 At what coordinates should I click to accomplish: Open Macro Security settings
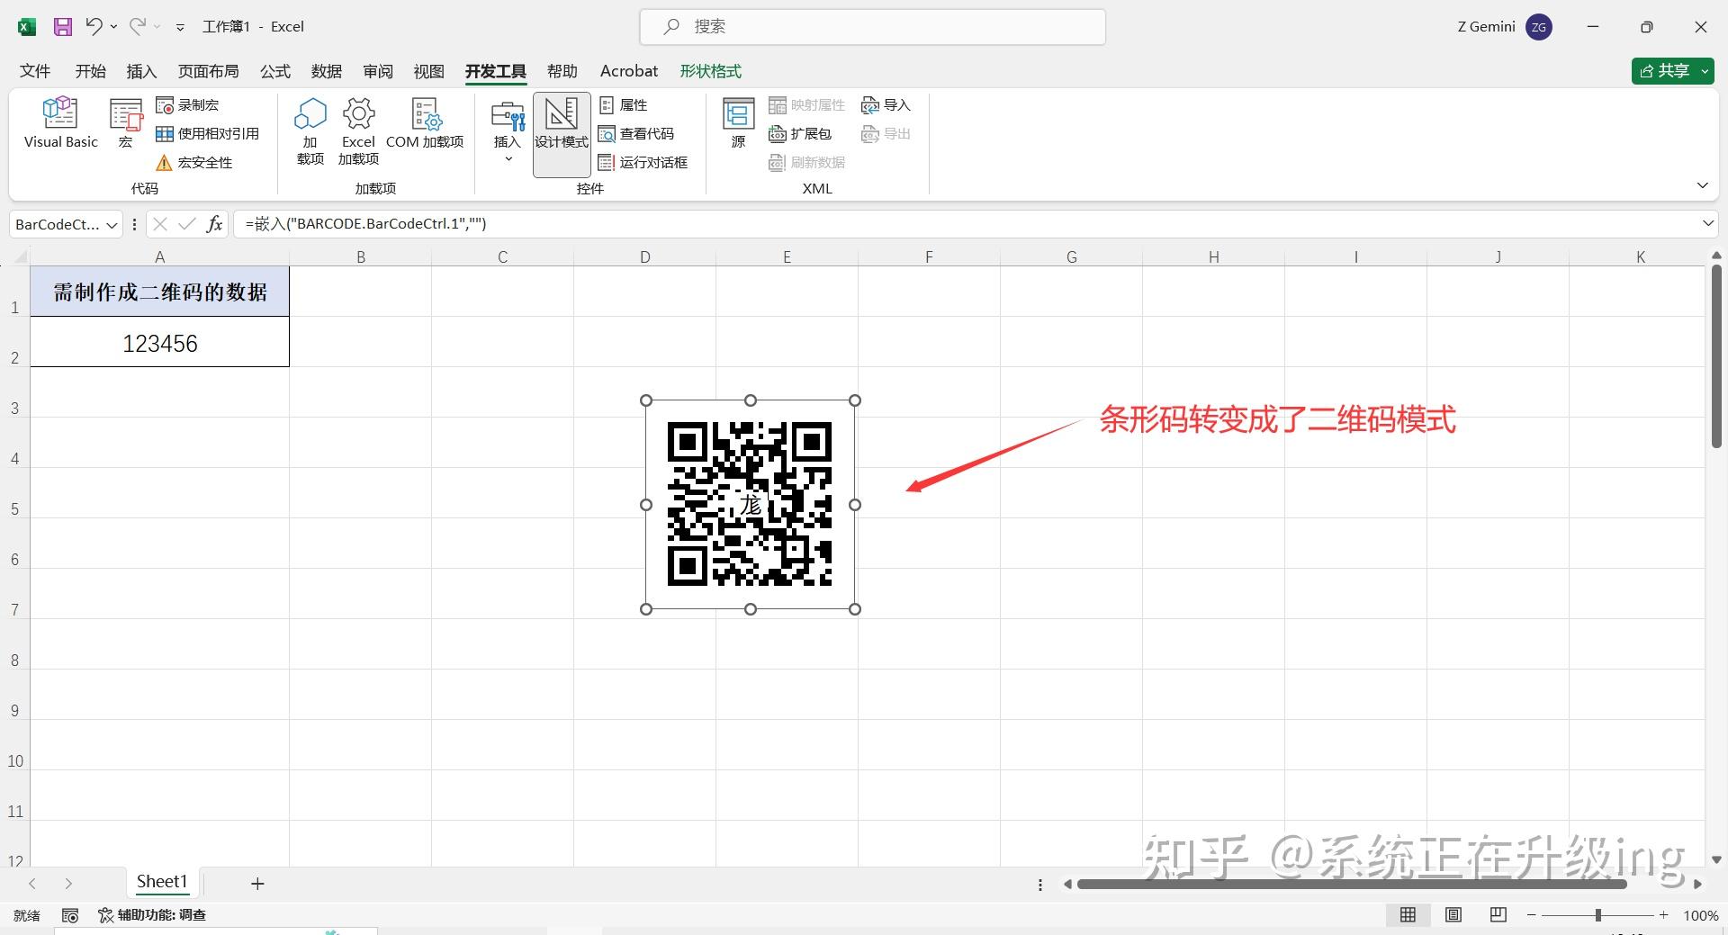[194, 163]
